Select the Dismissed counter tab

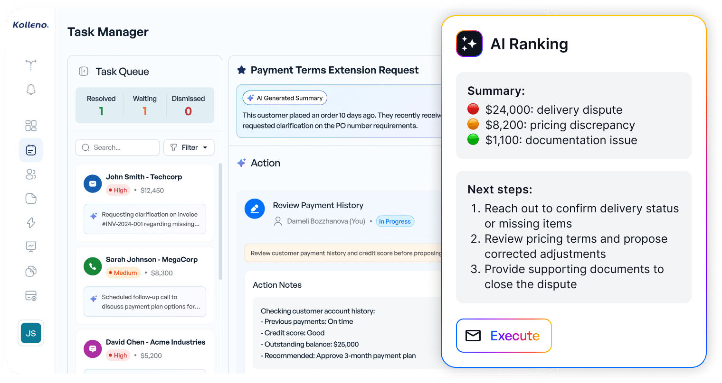(x=189, y=105)
